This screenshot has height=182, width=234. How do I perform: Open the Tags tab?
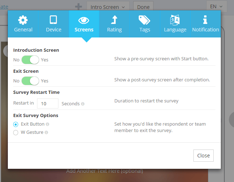145,24
